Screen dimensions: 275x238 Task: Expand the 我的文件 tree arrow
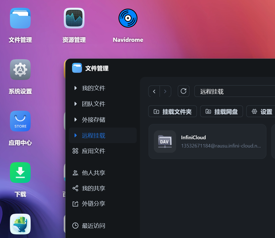tap(76, 88)
